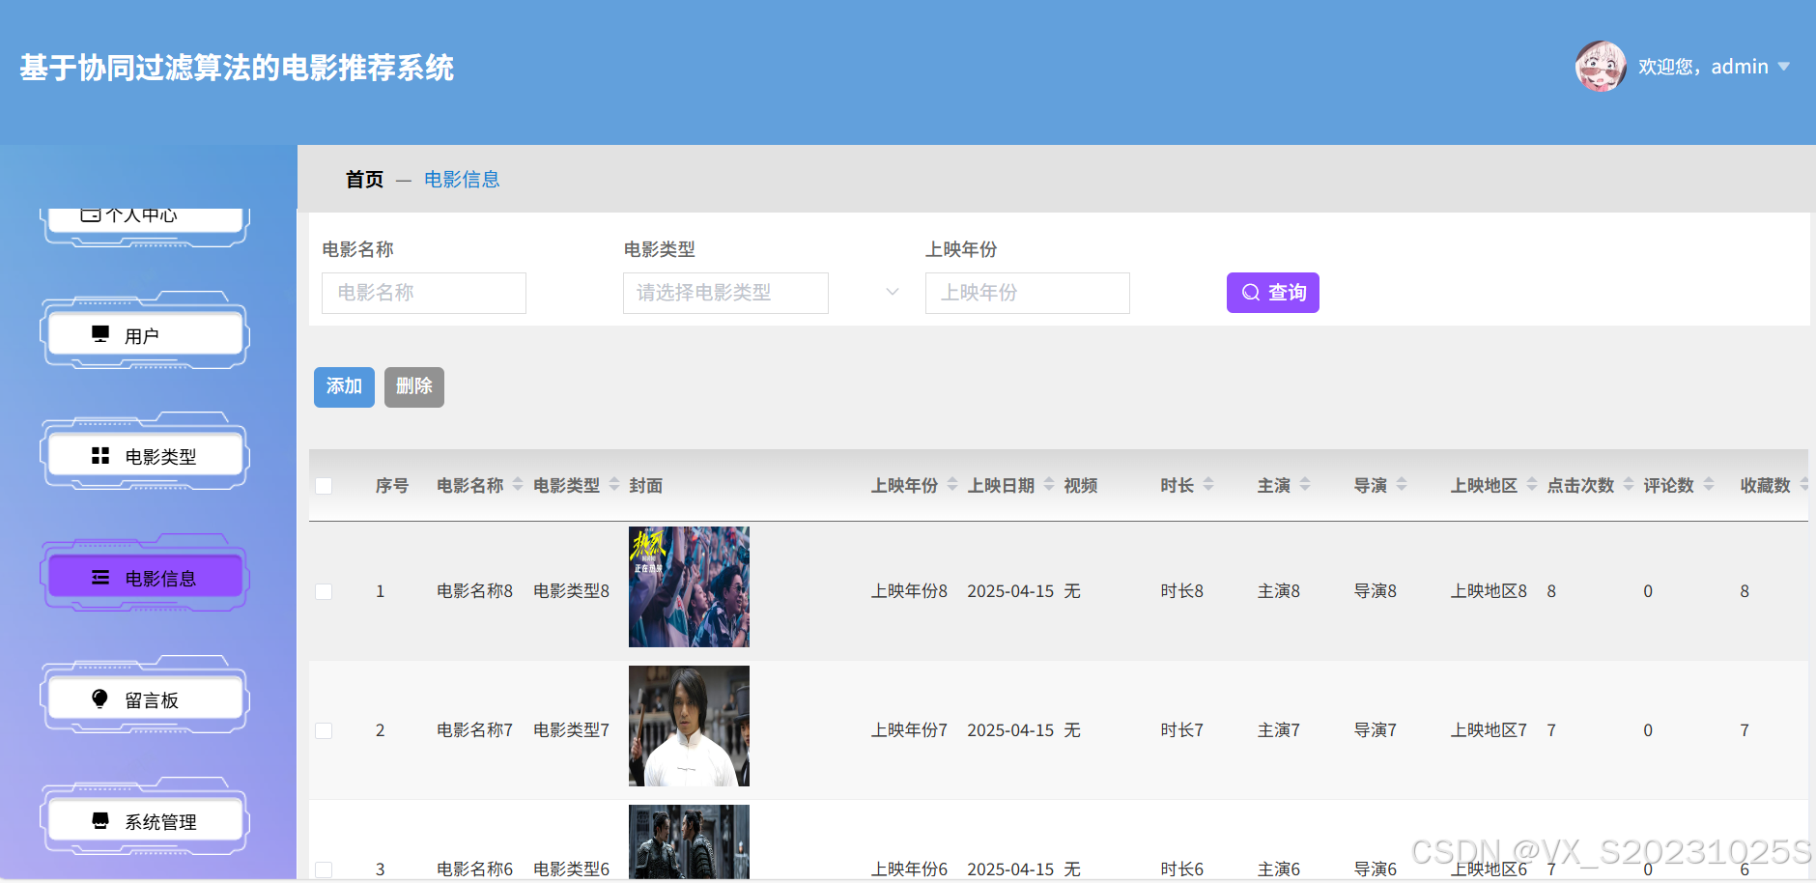Open the 电影类型 sidebar menu
The height and width of the screenshot is (883, 1816).
tap(145, 456)
